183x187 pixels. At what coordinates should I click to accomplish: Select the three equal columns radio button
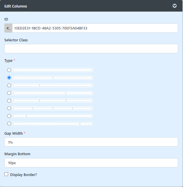[9, 101]
